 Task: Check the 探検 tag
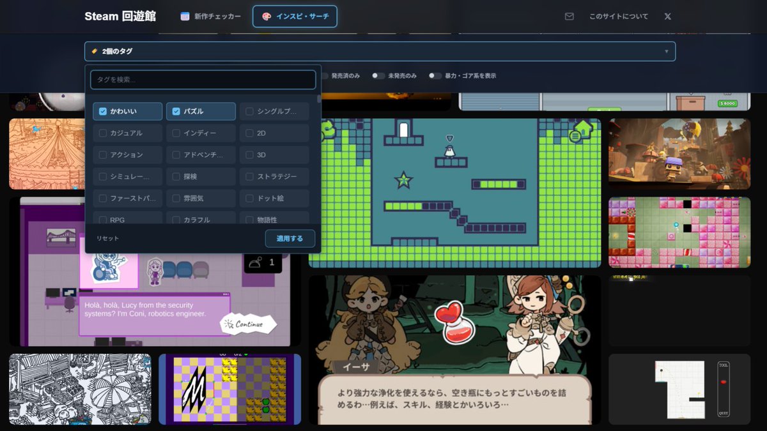tap(201, 177)
